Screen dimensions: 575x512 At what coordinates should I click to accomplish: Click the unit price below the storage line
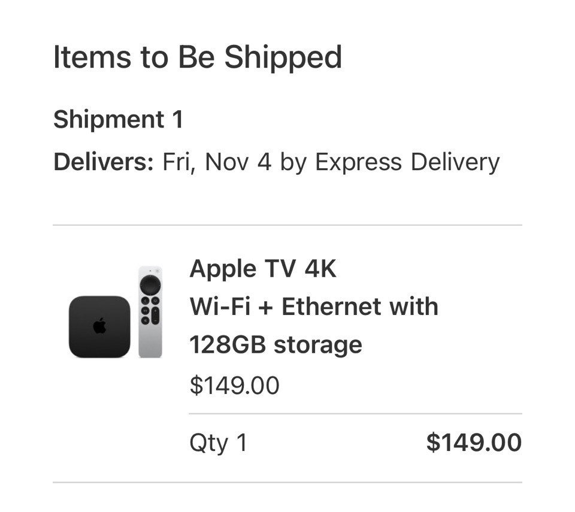tap(234, 386)
